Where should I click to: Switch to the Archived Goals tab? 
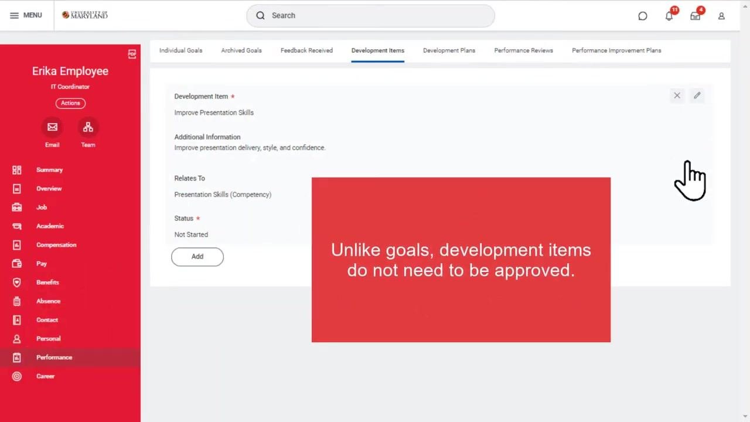pos(241,50)
